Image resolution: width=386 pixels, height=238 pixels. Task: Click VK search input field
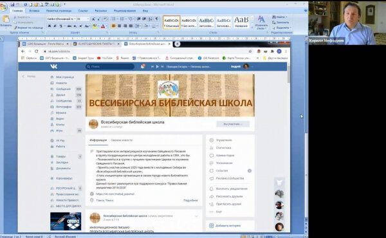point(110,66)
